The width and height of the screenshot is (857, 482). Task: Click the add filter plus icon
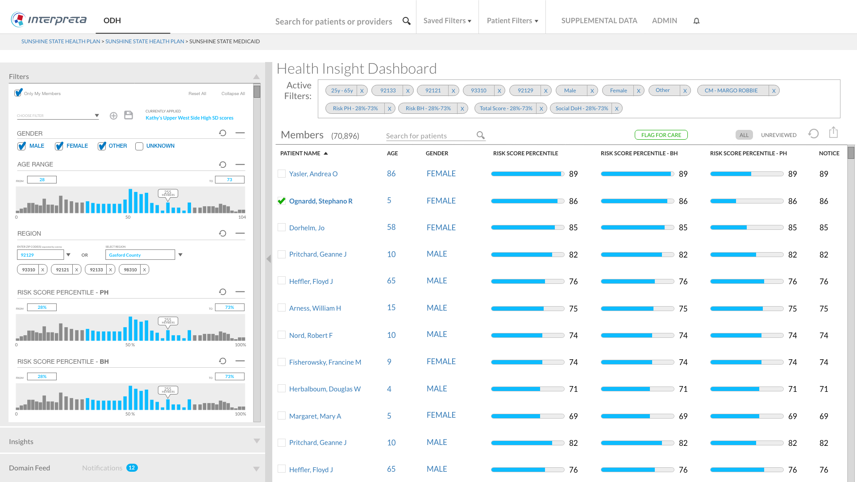point(113,116)
